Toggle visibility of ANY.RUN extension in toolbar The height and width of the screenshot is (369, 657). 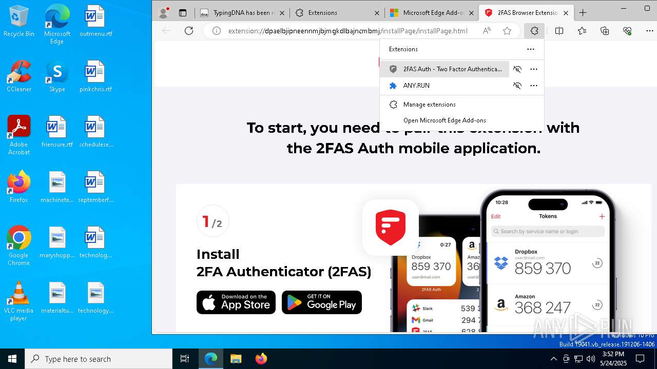tap(517, 86)
